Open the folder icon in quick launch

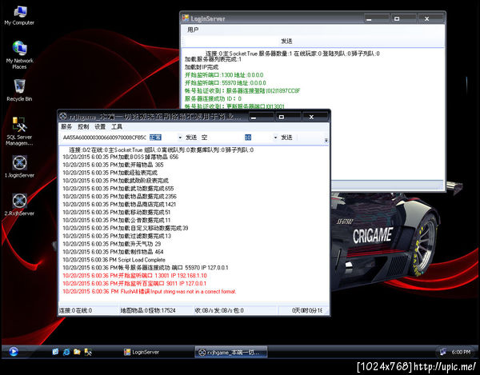[x=77, y=352]
